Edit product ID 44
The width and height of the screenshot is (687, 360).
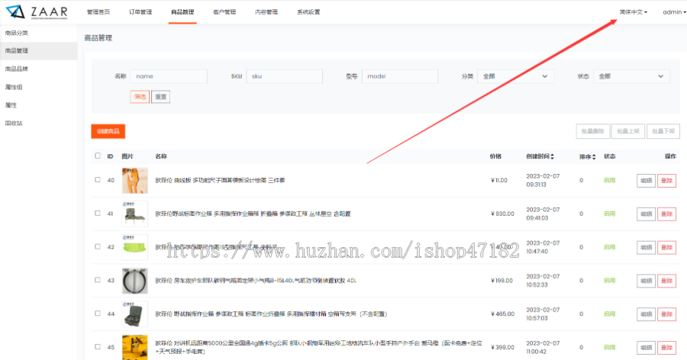(646, 314)
